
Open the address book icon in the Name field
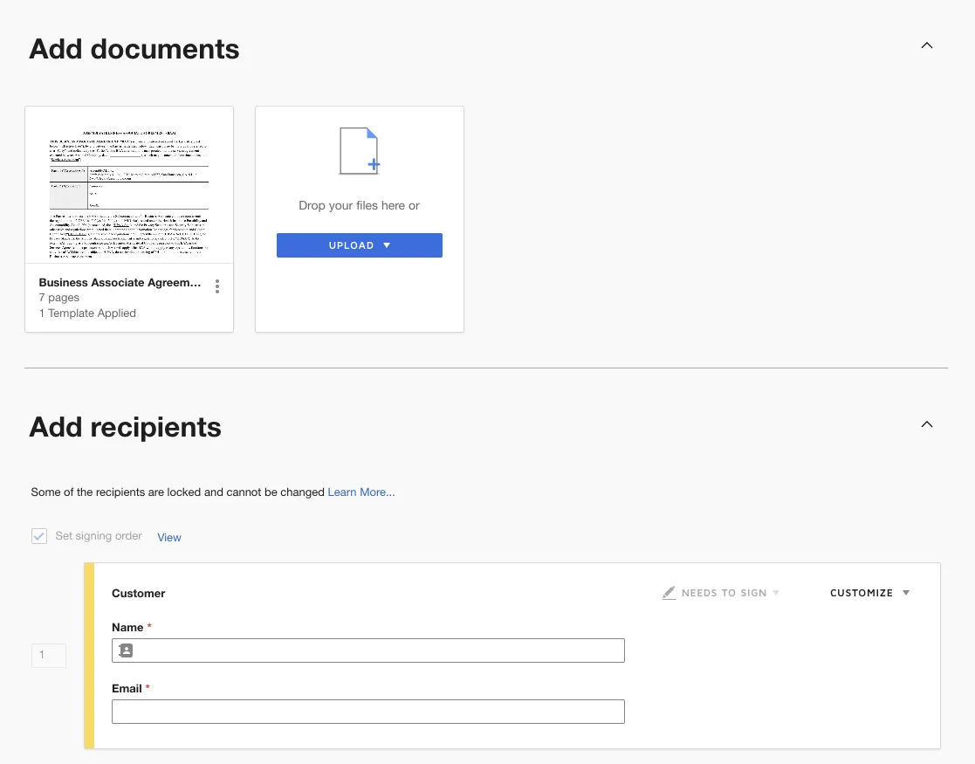126,650
